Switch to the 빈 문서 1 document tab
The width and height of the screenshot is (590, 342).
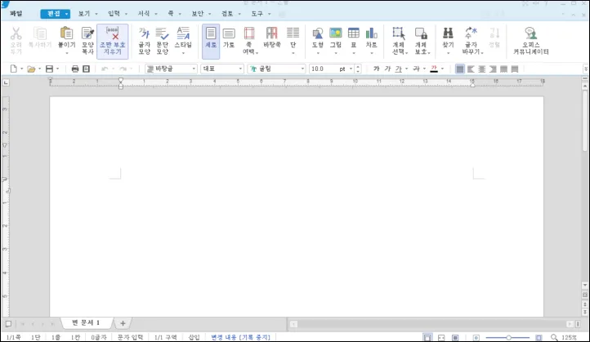pos(86,323)
